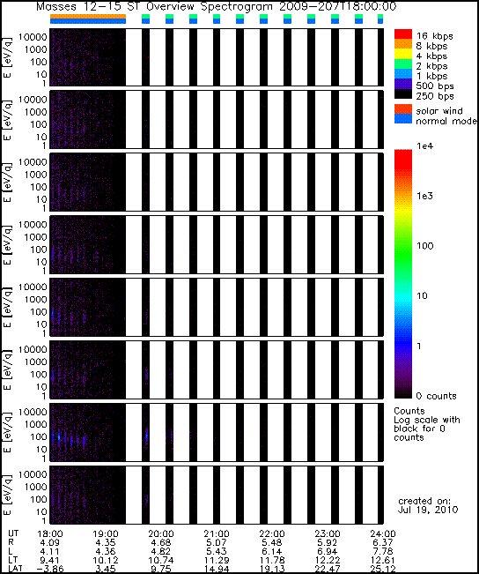Click the solar wind legend swatch

pos(403,109)
